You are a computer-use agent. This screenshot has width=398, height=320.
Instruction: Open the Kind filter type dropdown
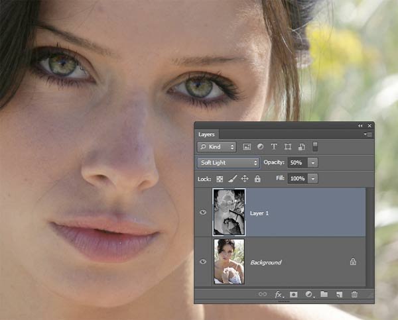coord(217,146)
